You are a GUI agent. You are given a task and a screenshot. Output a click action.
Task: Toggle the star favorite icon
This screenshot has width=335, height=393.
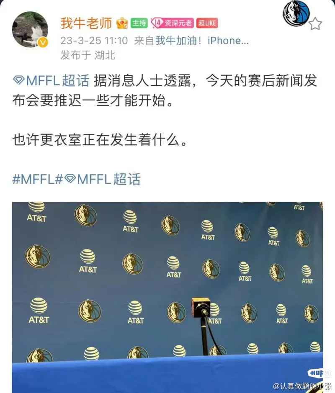(315, 24)
